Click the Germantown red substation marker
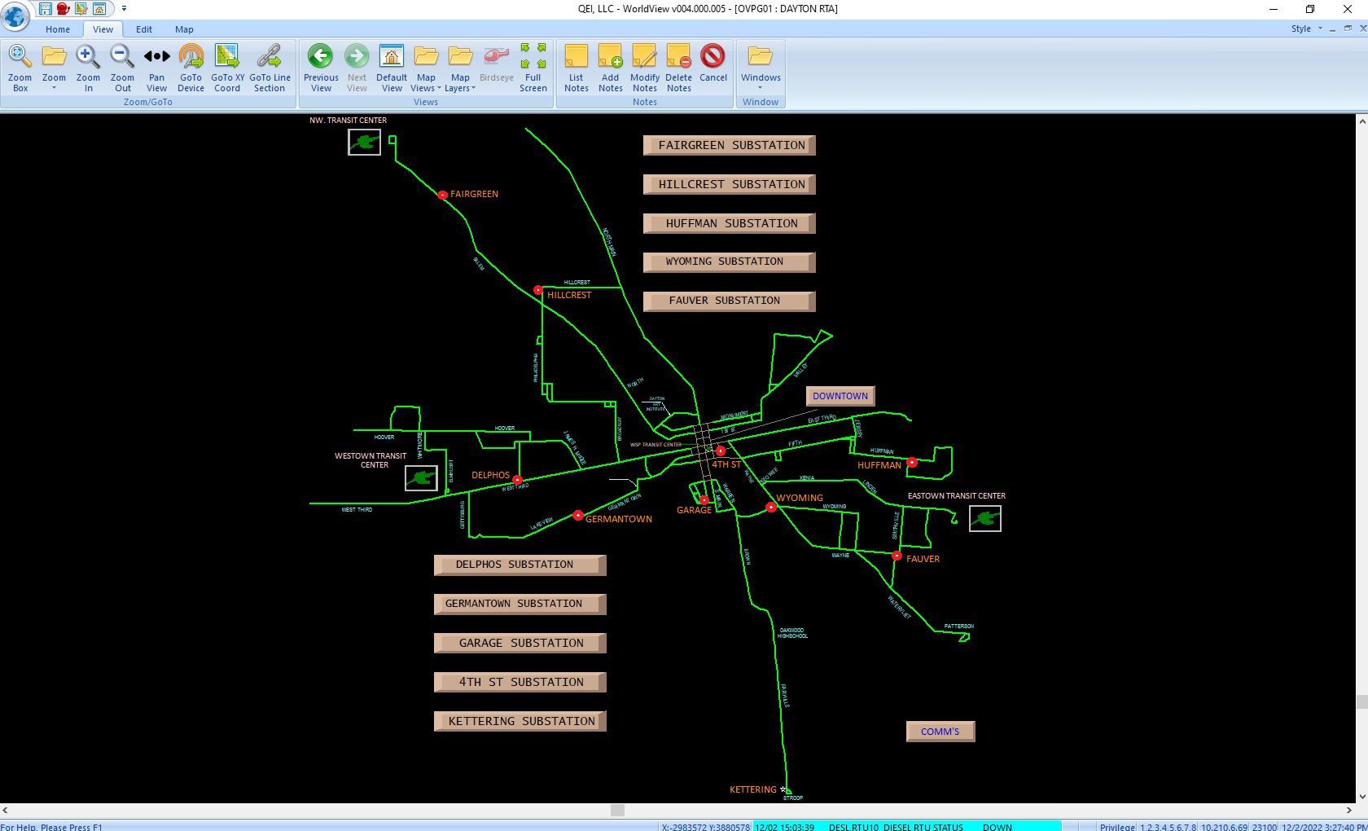 click(x=578, y=515)
